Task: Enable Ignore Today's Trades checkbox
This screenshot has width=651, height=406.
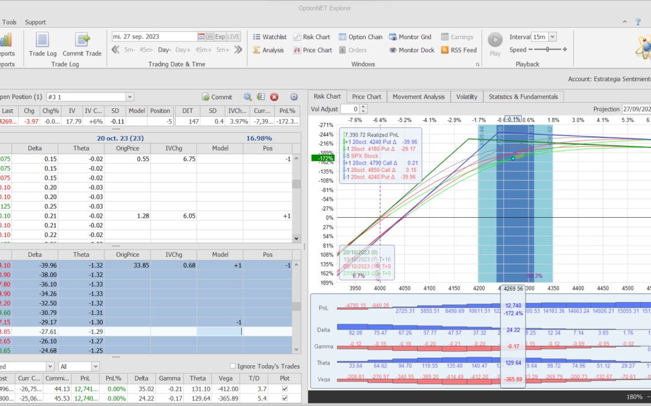Action: (x=233, y=366)
